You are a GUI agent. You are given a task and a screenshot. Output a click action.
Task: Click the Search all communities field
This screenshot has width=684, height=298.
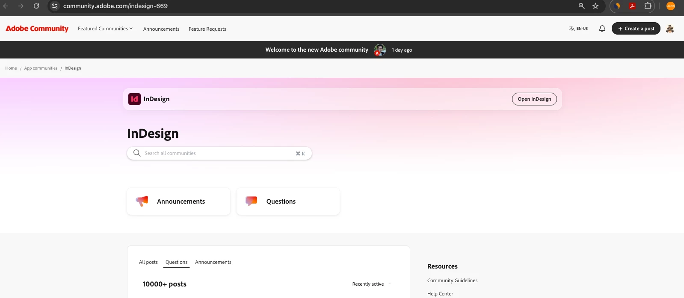point(219,153)
